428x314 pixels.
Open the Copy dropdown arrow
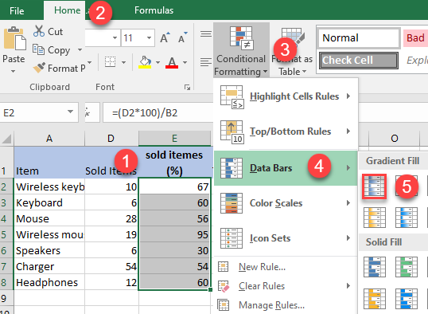[80, 49]
